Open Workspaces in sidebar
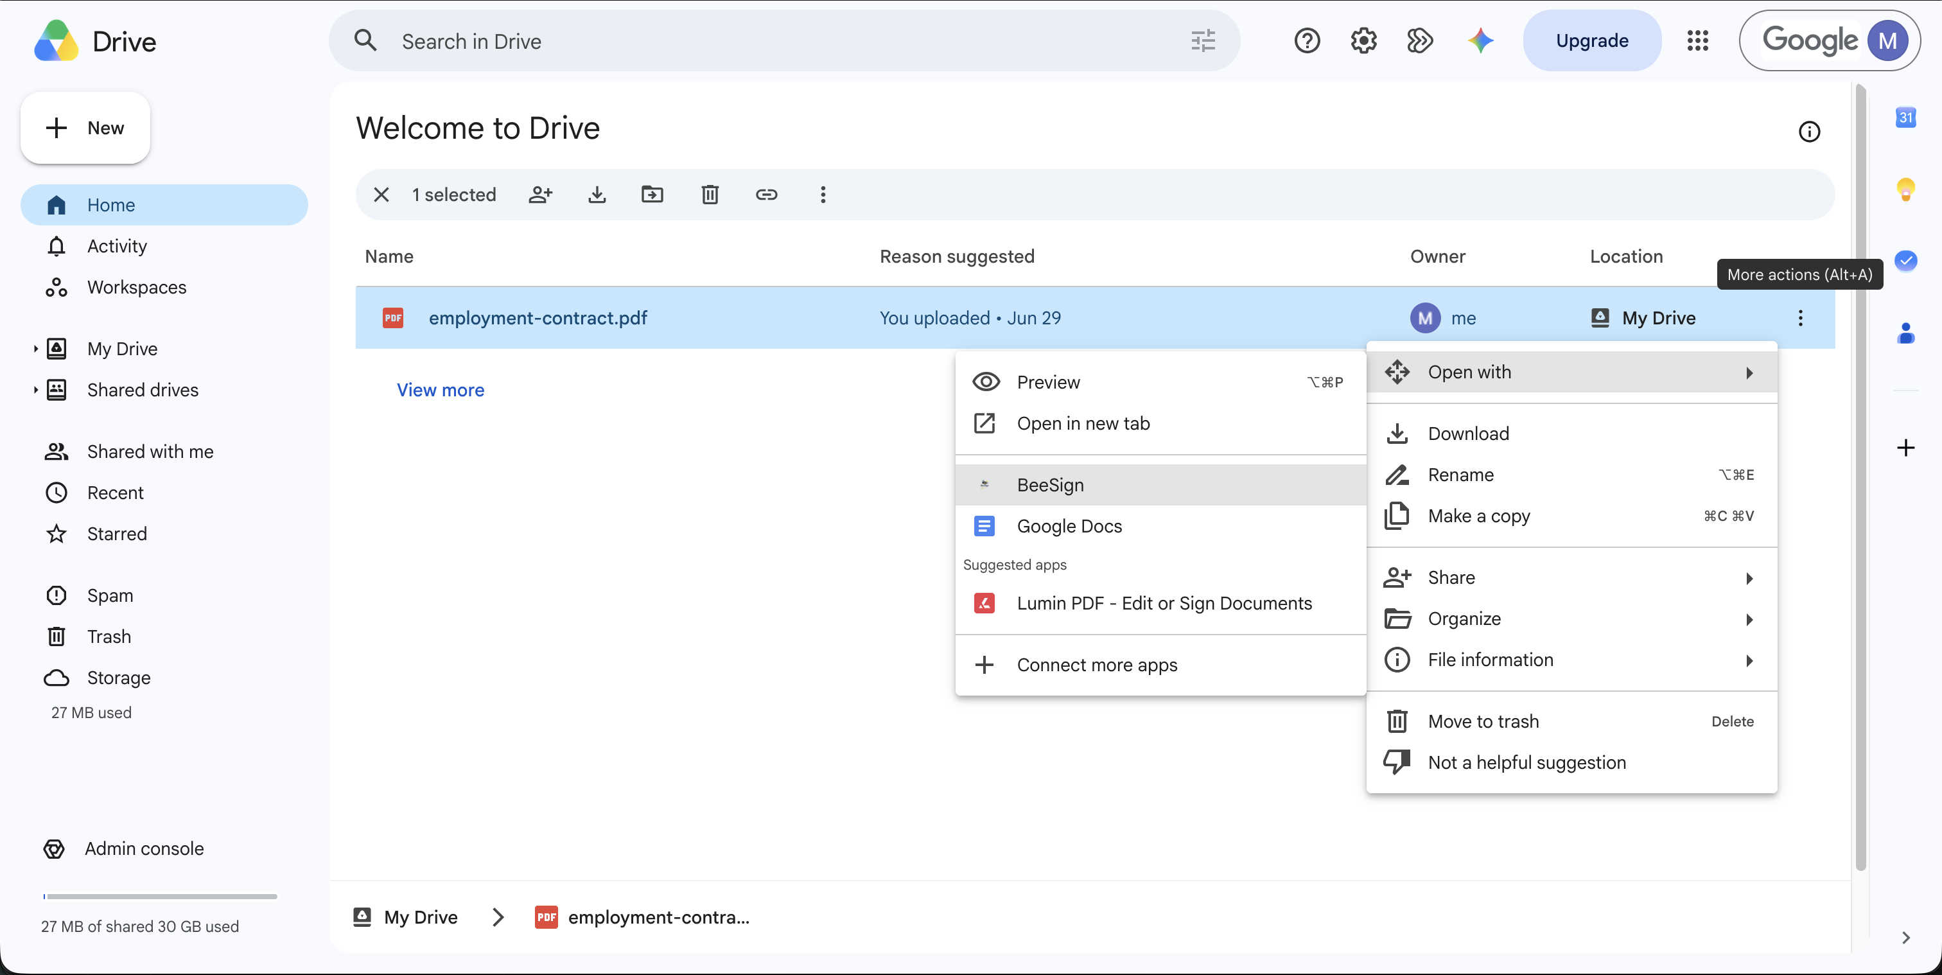The height and width of the screenshot is (975, 1942). (x=164, y=287)
